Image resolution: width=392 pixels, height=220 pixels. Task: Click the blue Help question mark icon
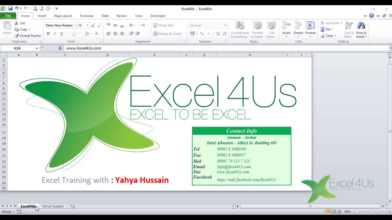coord(371,16)
